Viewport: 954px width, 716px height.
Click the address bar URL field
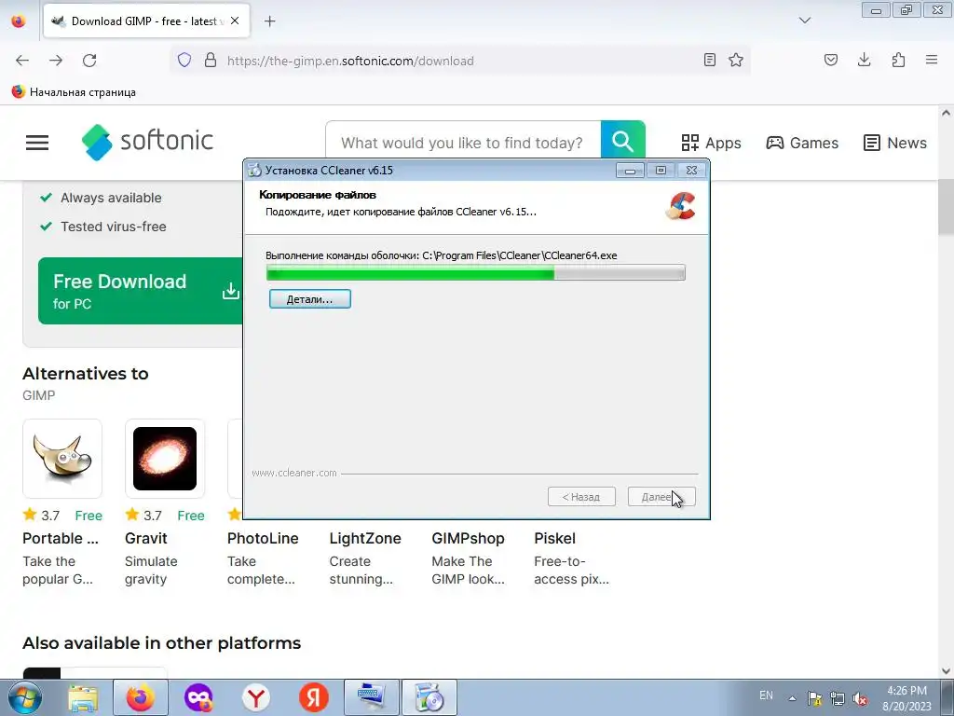[x=460, y=61]
